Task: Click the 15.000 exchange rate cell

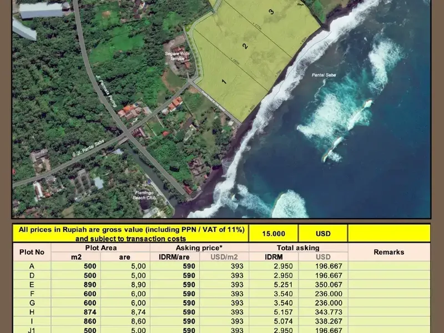Action: (x=274, y=234)
